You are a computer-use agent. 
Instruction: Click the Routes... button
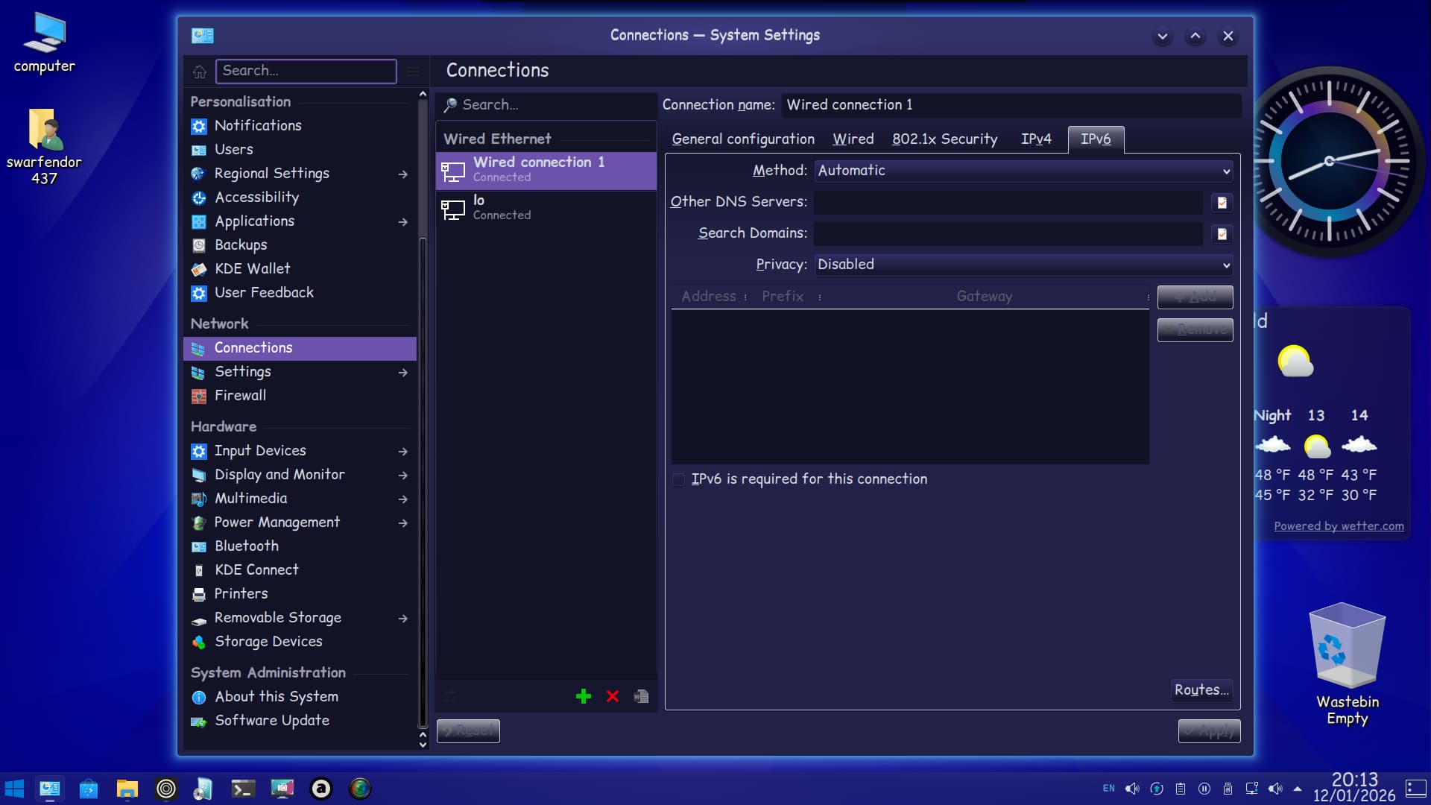point(1201,690)
